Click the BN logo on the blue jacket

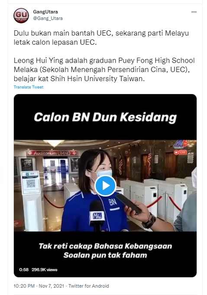(x=113, y=202)
